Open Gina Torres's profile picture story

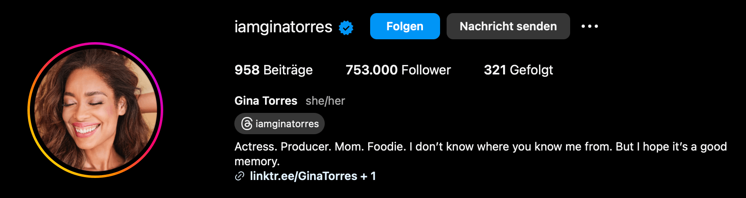(x=95, y=110)
